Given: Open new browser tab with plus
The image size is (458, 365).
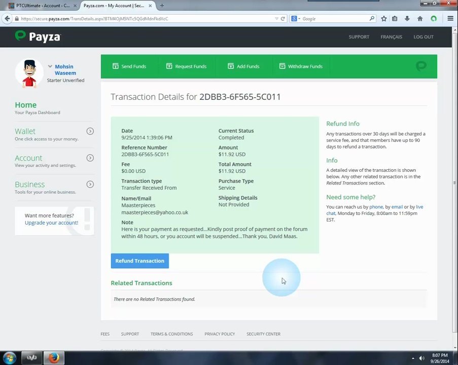Looking at the screenshot, I should click(x=162, y=6).
